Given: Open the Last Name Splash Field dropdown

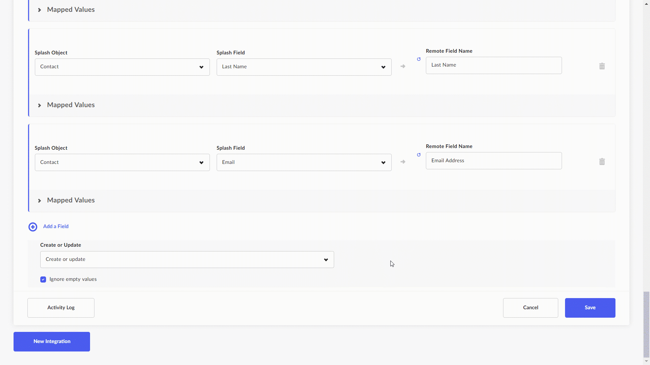Looking at the screenshot, I should [x=304, y=67].
